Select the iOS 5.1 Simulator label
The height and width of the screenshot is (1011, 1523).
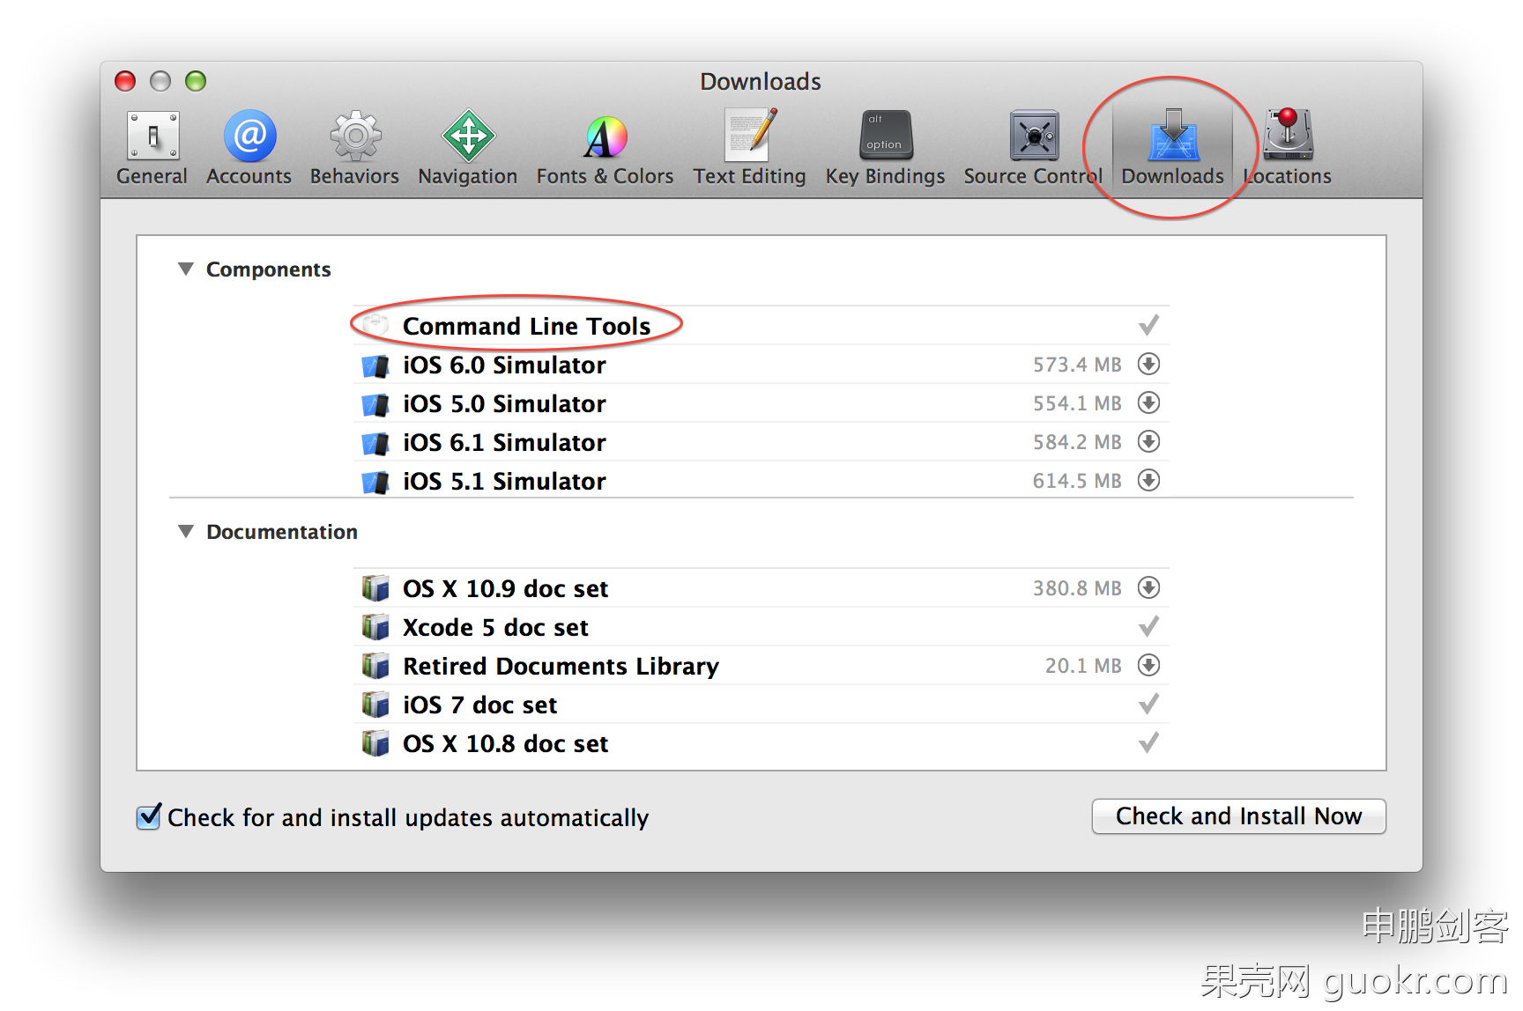[x=504, y=482]
